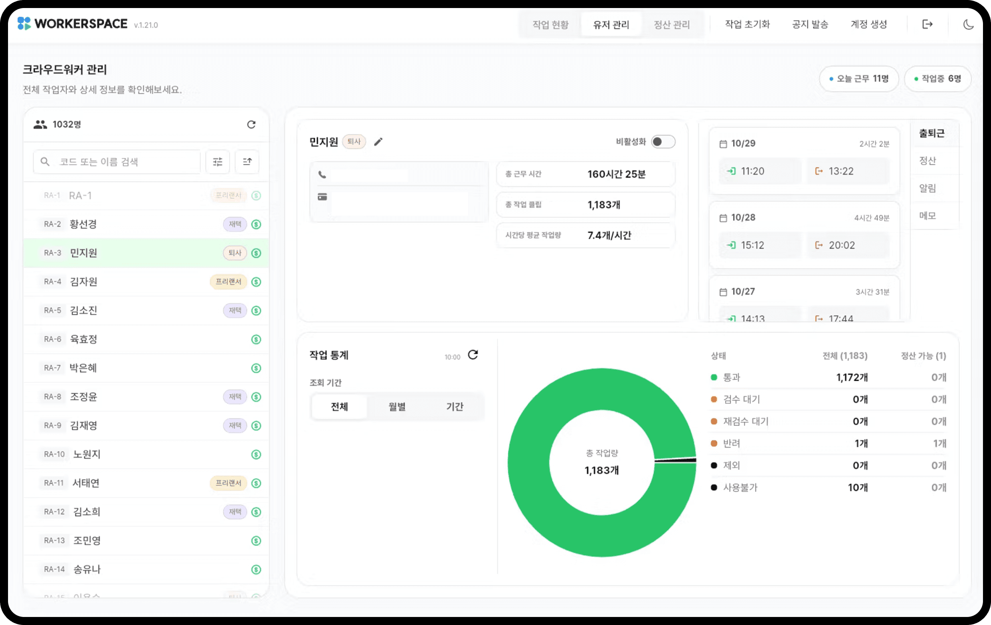Click the logout icon in header
This screenshot has width=991, height=625.
click(x=927, y=24)
